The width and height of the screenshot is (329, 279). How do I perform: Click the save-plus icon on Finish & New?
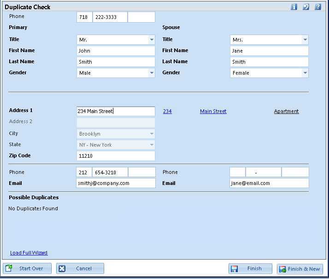point(282,269)
